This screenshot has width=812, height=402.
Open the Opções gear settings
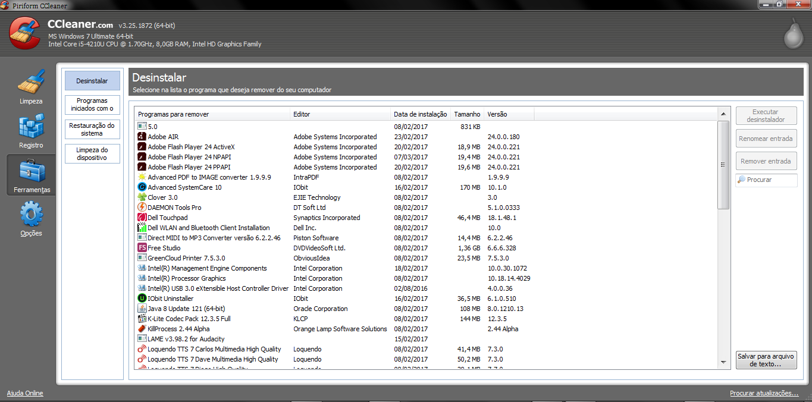pyautogui.click(x=31, y=219)
